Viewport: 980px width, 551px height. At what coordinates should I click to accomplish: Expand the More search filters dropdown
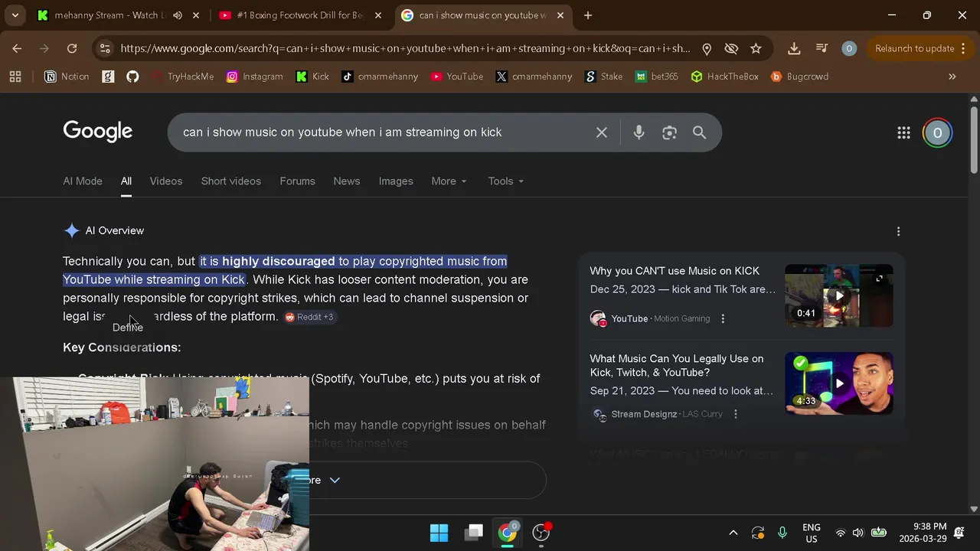449,181
